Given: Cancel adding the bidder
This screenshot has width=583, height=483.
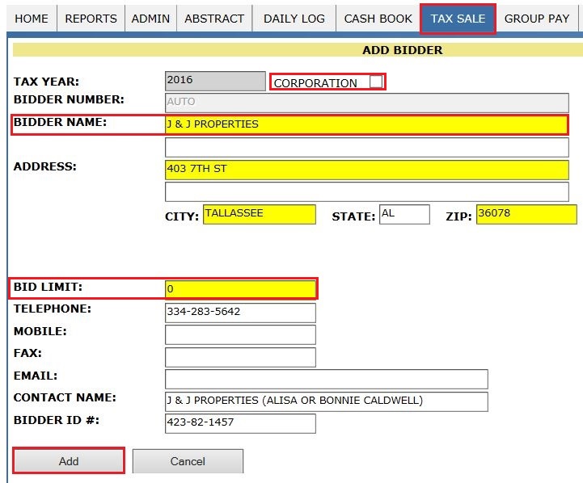Looking at the screenshot, I should (x=188, y=461).
